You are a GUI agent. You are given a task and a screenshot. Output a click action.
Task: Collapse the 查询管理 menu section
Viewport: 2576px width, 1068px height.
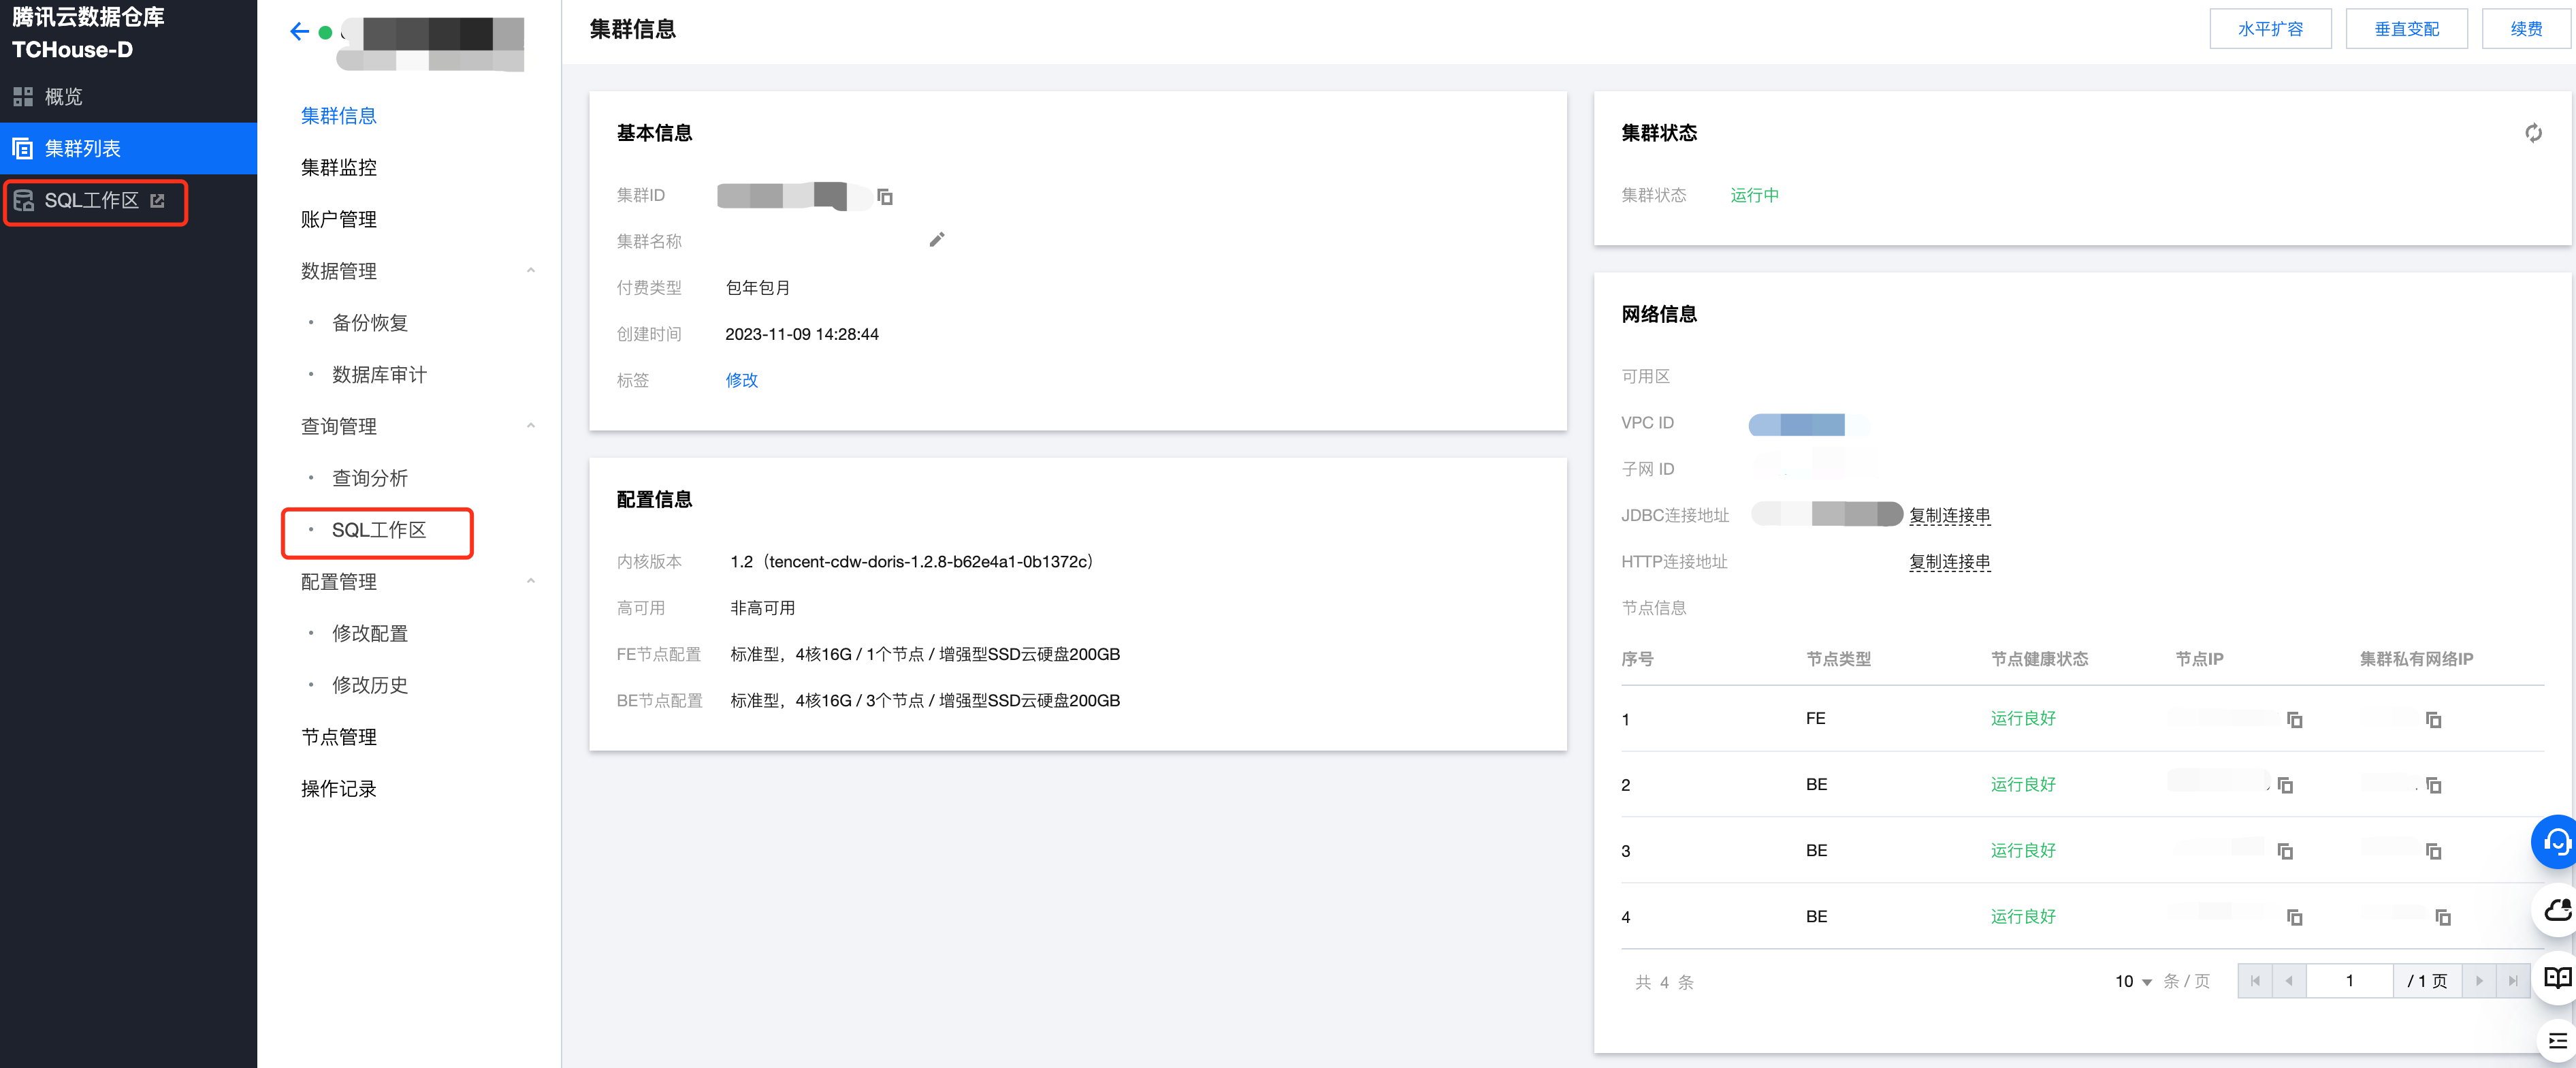coord(530,426)
